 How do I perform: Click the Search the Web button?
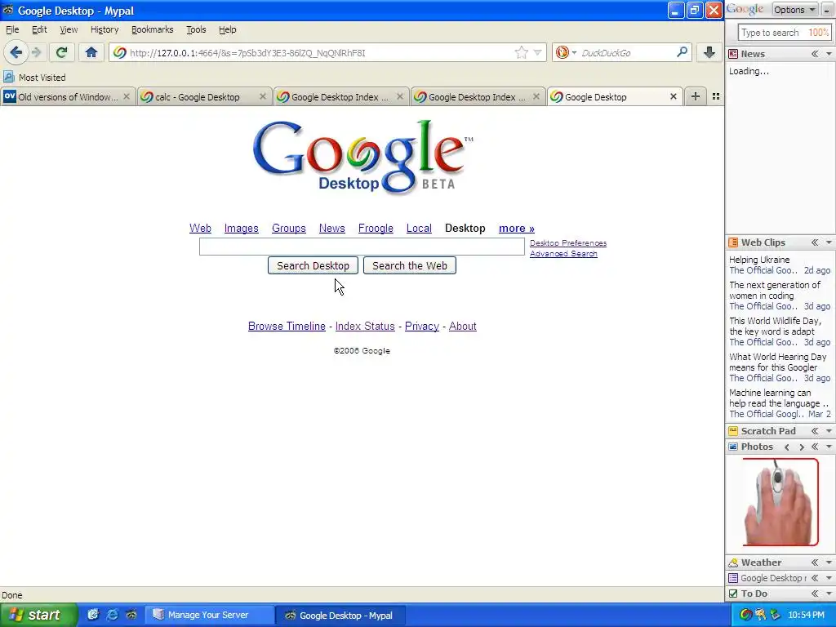pyautogui.click(x=410, y=265)
